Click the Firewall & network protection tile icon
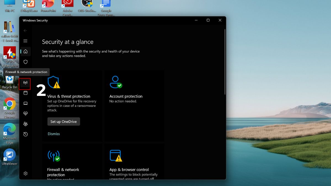The width and height of the screenshot is (331, 186). coord(54,156)
